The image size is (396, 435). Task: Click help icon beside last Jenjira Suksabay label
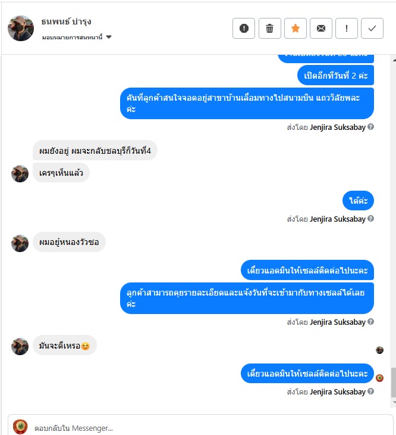(371, 392)
